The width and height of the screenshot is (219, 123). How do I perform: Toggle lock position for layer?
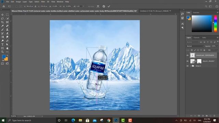(x=198, y=50)
